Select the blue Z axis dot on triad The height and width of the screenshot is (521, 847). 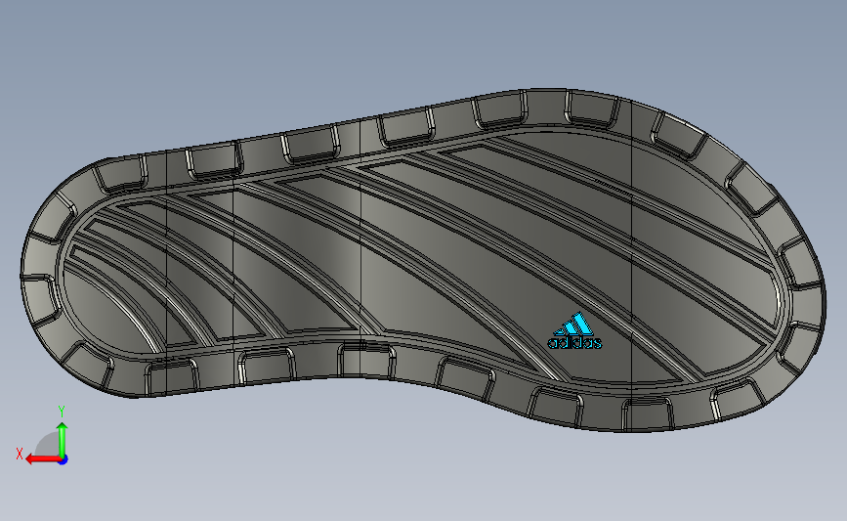[x=64, y=460]
